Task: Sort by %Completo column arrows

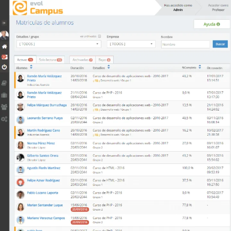Action: point(200,67)
